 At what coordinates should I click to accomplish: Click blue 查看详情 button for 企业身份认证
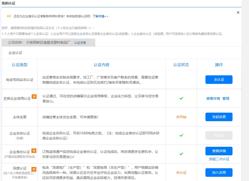coord(219,151)
